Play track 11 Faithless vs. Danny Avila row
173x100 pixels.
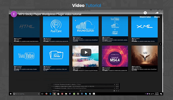click(x=86, y=86)
